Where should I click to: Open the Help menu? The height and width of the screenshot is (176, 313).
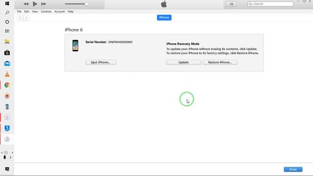[x=70, y=12]
